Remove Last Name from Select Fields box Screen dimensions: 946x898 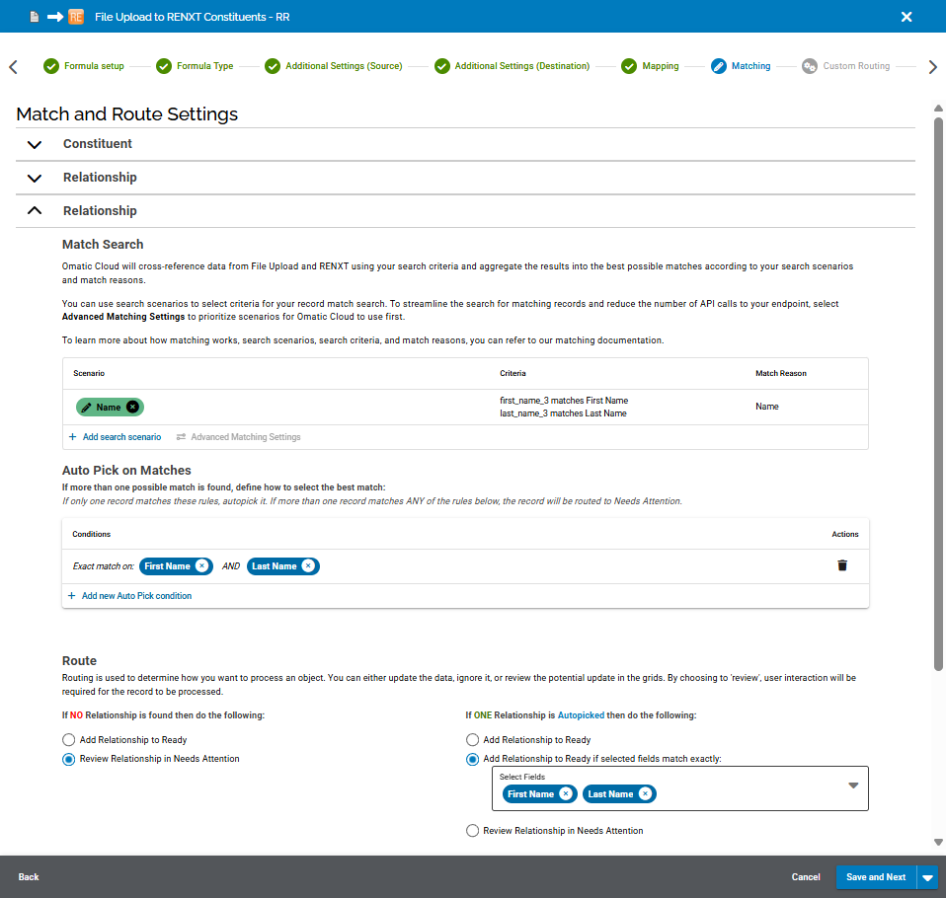pyautogui.click(x=645, y=793)
